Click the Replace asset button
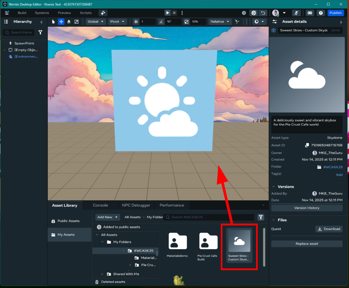Screen dimensions: 349x288 307,244
